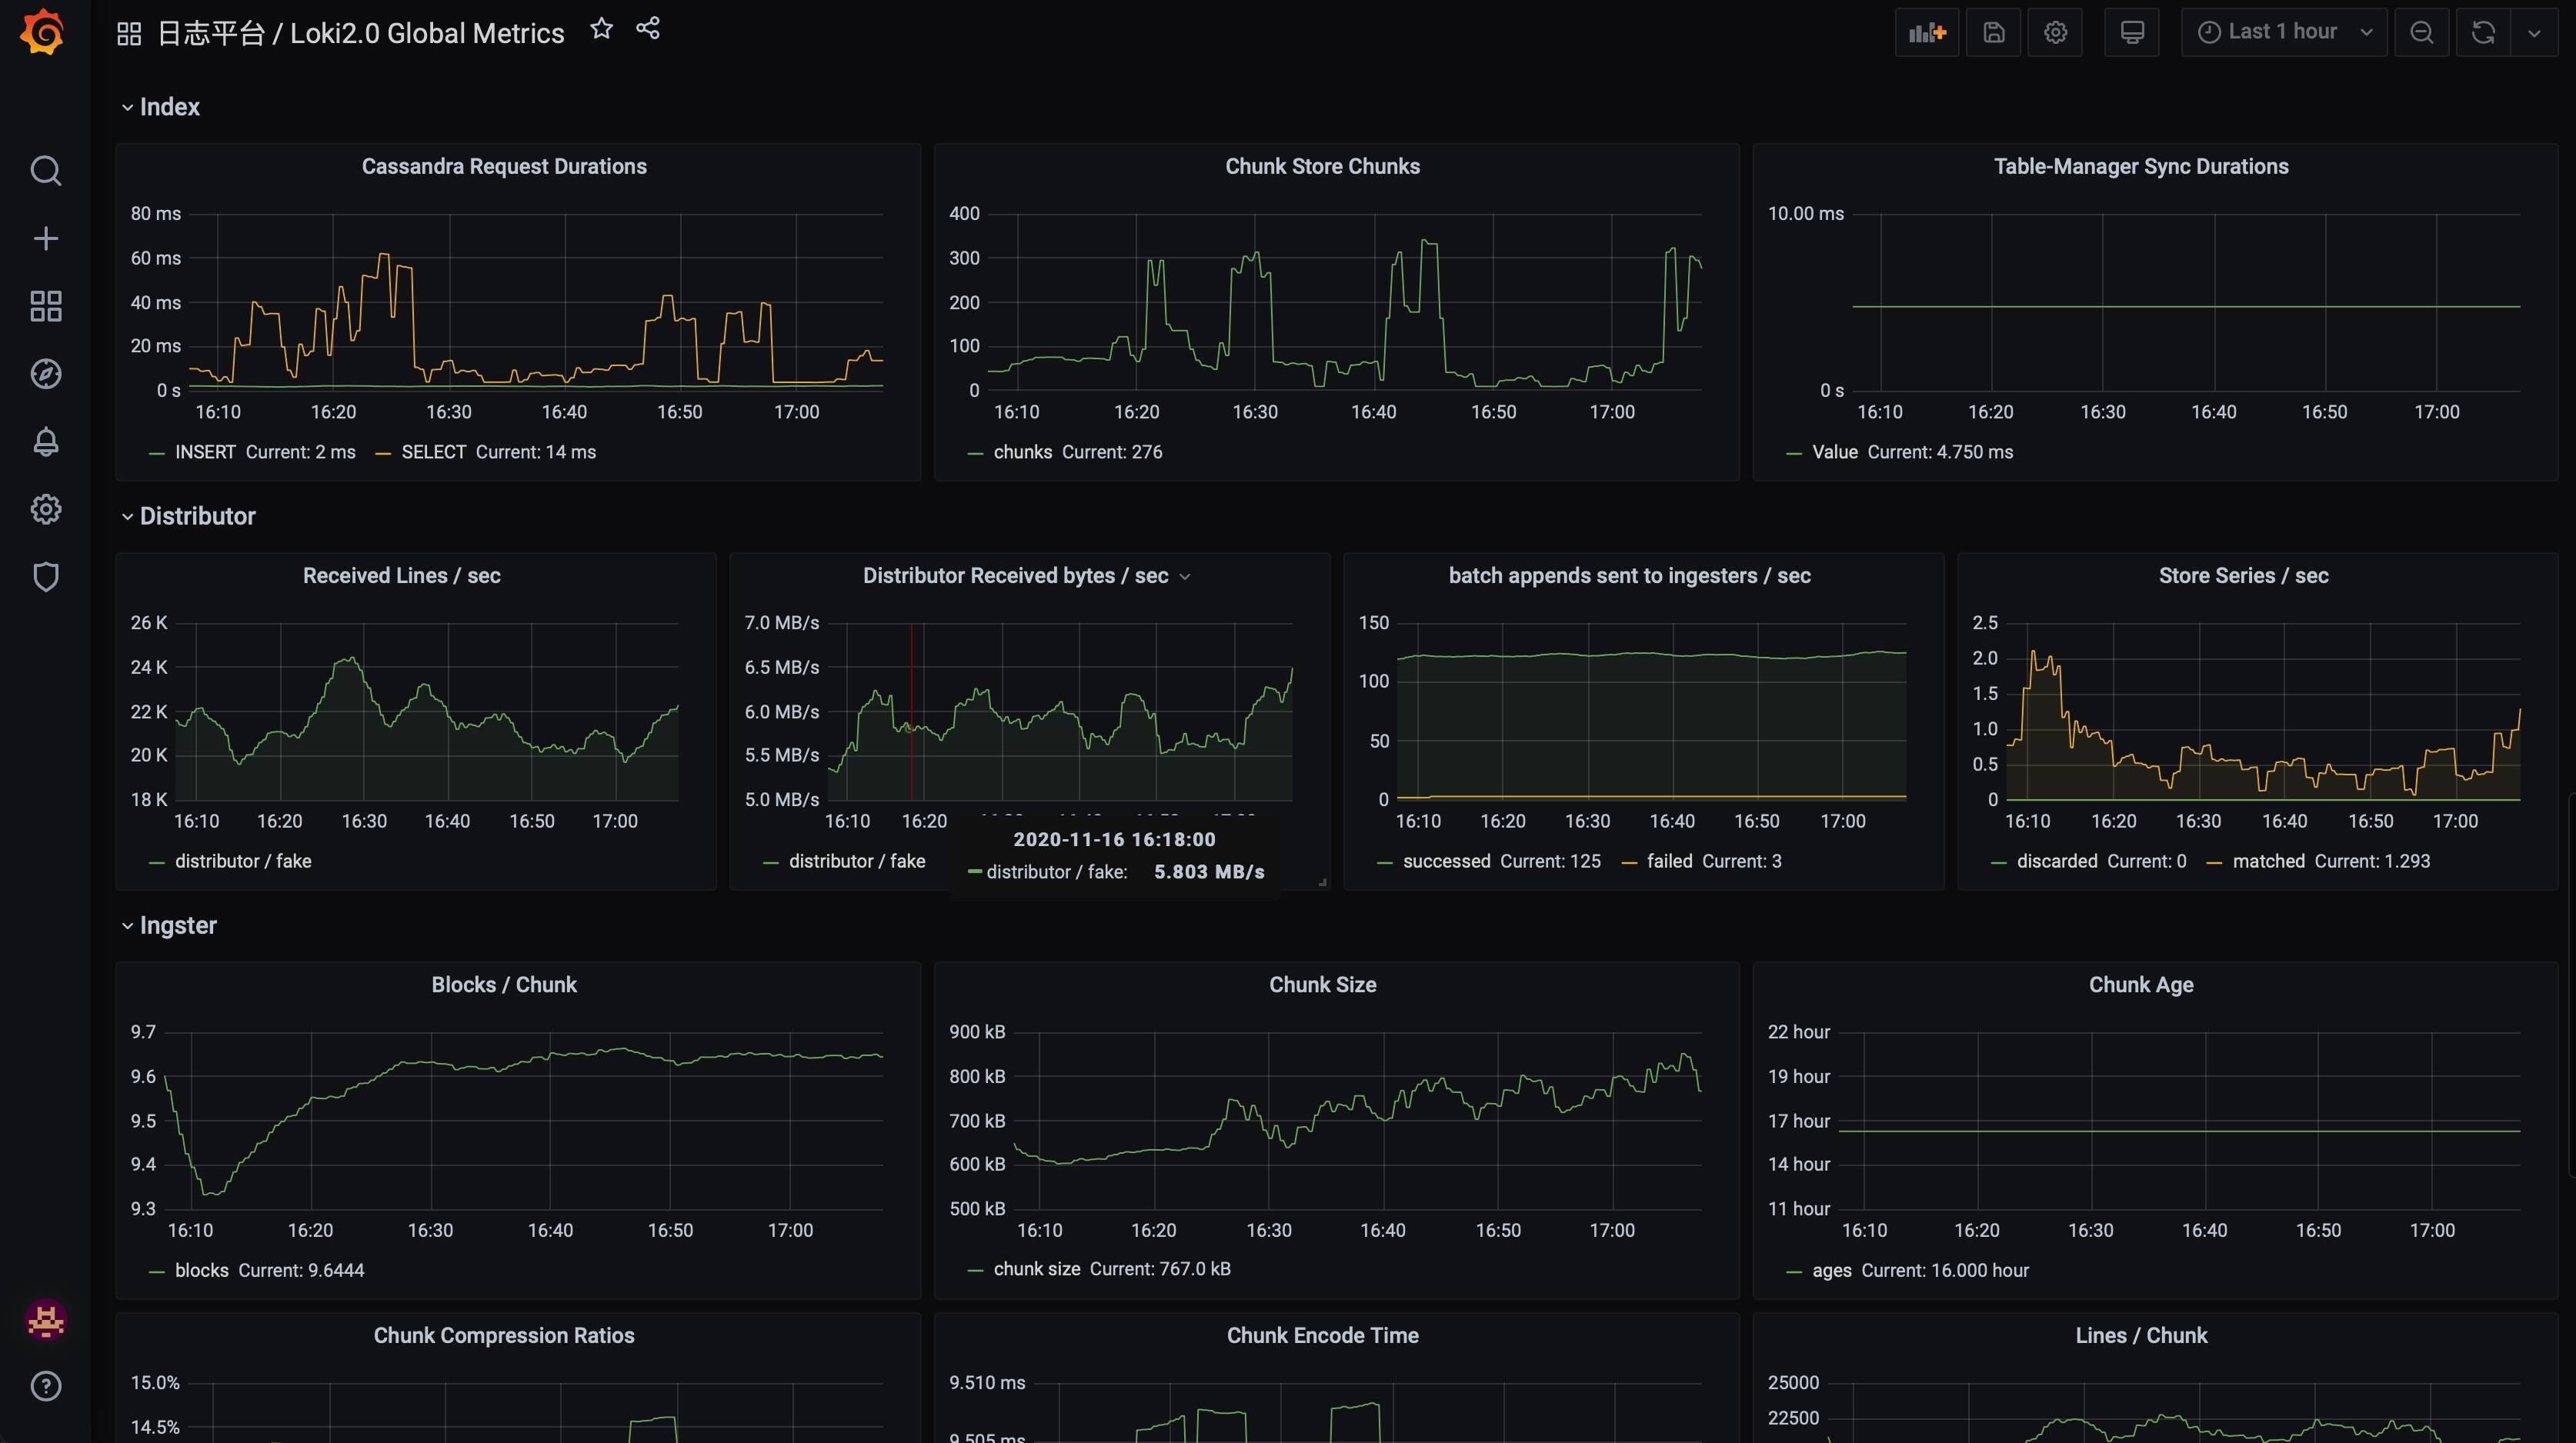Click the share dashboard icon
Viewport: 2576px width, 1443px height.
[x=648, y=29]
